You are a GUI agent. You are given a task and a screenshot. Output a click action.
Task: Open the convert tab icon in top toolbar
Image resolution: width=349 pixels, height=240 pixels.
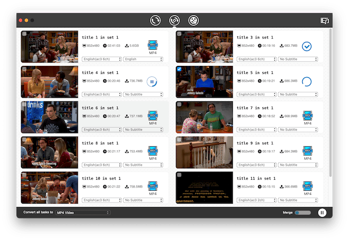pos(156,20)
